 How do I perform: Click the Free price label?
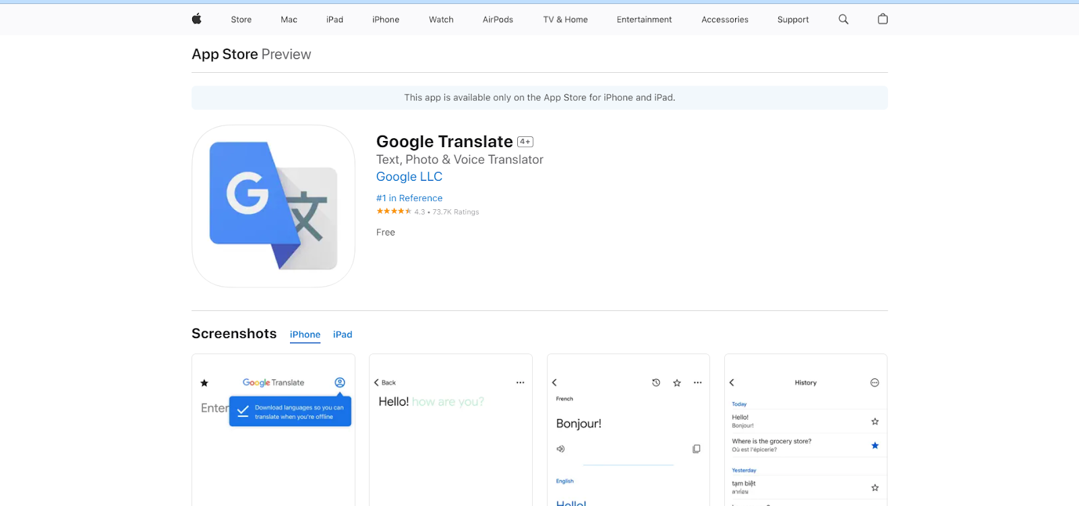click(386, 232)
